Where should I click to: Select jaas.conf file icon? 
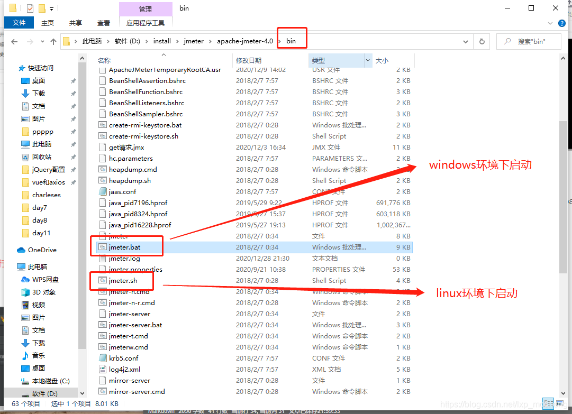coord(103,192)
